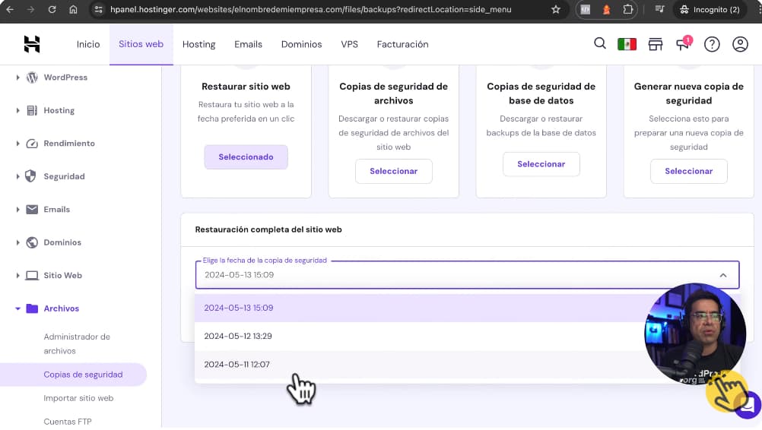The width and height of the screenshot is (762, 430).
Task: Click the Emails envelope icon
Action: coord(32,209)
